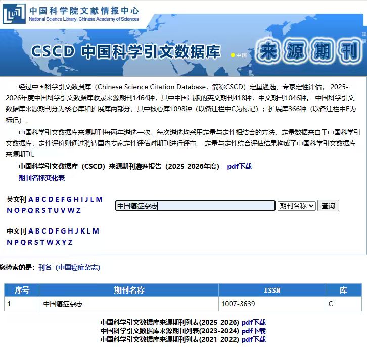This screenshot has width=367, height=348.
Task: Browse English journals starting with M
Action: [x=99, y=199]
